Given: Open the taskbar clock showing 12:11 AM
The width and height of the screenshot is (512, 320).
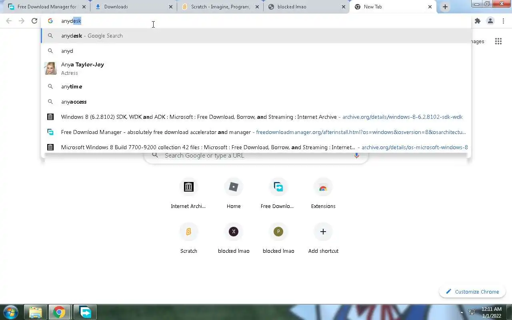Looking at the screenshot, I should (x=492, y=312).
